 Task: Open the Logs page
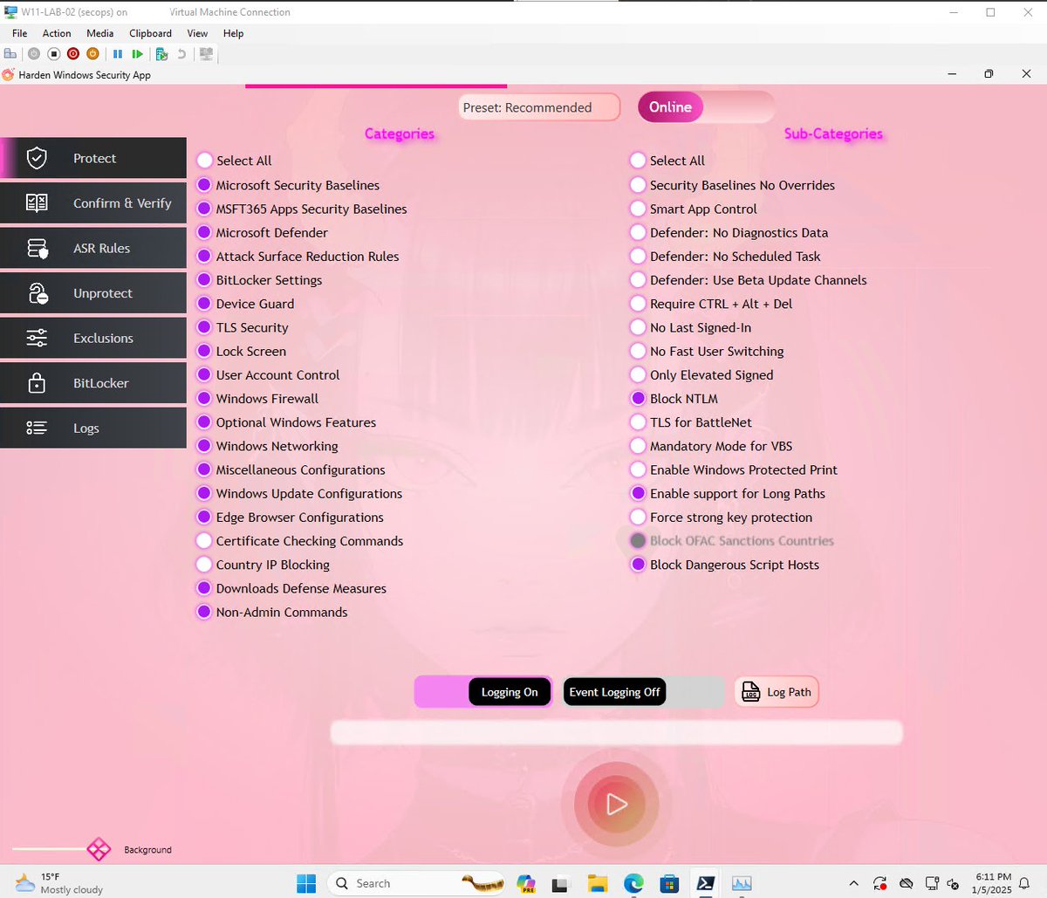[x=93, y=428]
